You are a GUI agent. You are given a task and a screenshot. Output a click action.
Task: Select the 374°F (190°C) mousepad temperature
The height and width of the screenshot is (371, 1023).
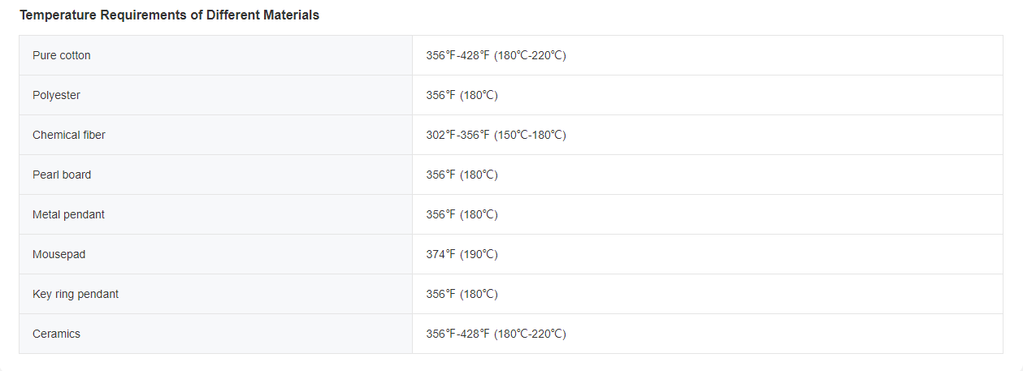462,254
